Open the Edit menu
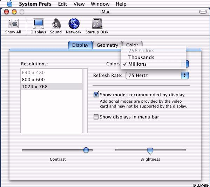Screen dimensions: 210x187 pyautogui.click(x=62, y=4)
